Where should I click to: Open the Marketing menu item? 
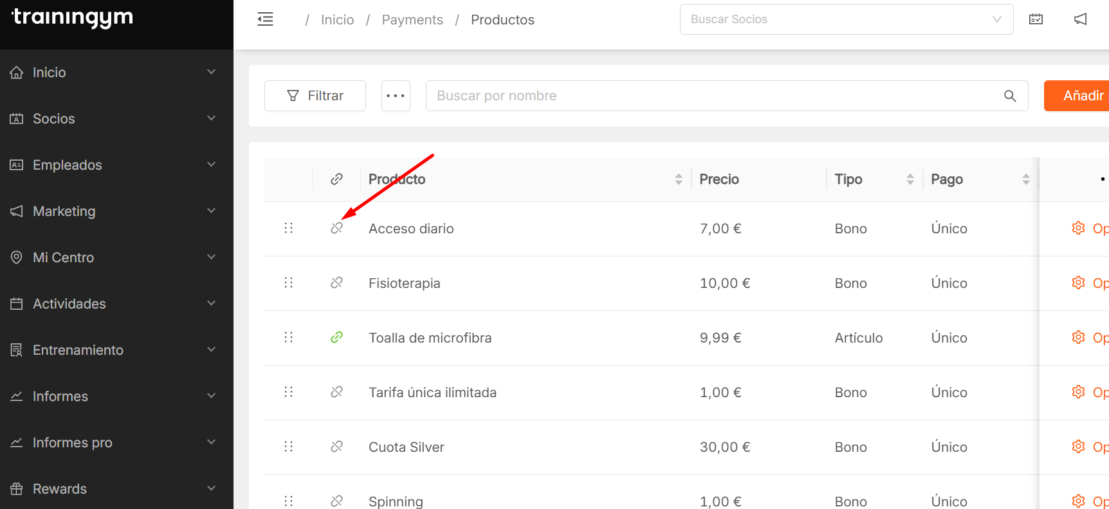click(116, 211)
